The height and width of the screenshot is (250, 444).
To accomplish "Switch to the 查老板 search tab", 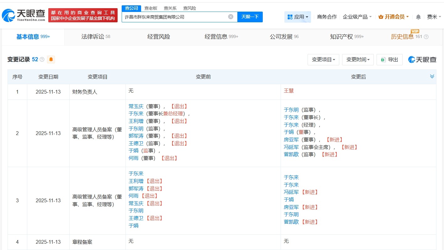I will click(151, 8).
